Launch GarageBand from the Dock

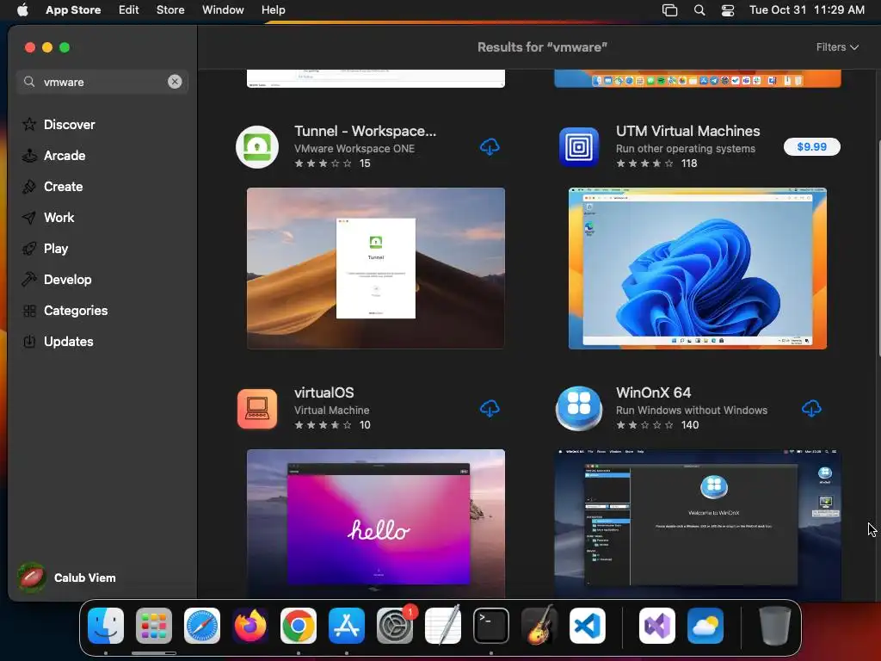tap(539, 626)
